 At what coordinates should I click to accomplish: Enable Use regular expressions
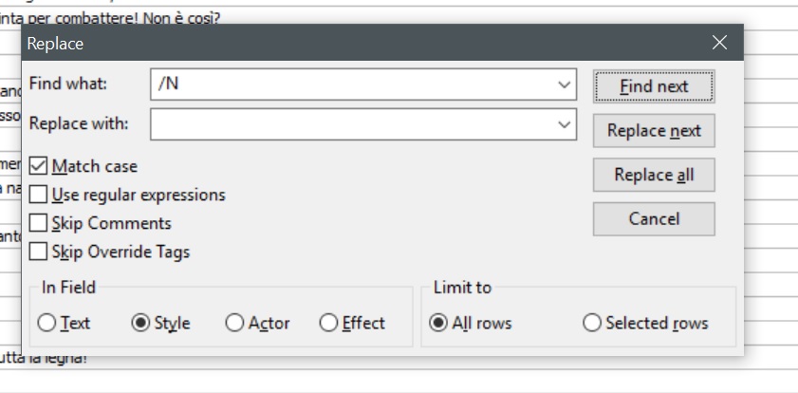[x=39, y=195]
